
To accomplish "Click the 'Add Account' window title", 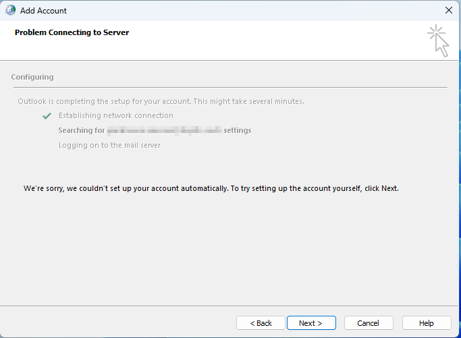I will coord(43,11).
